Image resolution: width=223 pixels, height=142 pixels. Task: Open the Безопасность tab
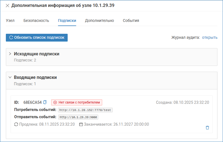tap(36, 20)
